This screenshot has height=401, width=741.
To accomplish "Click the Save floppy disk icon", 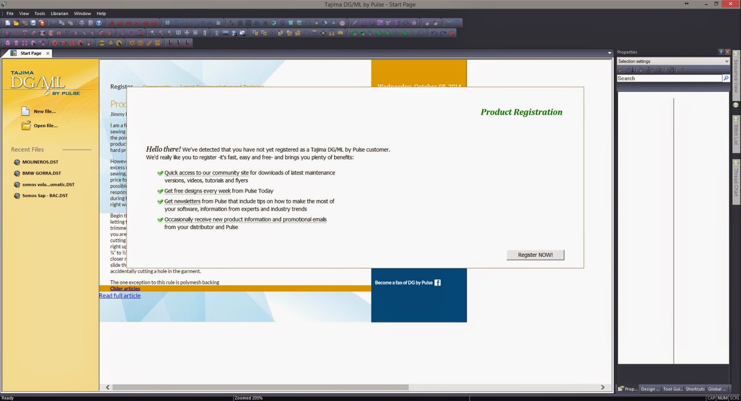I will (x=33, y=23).
